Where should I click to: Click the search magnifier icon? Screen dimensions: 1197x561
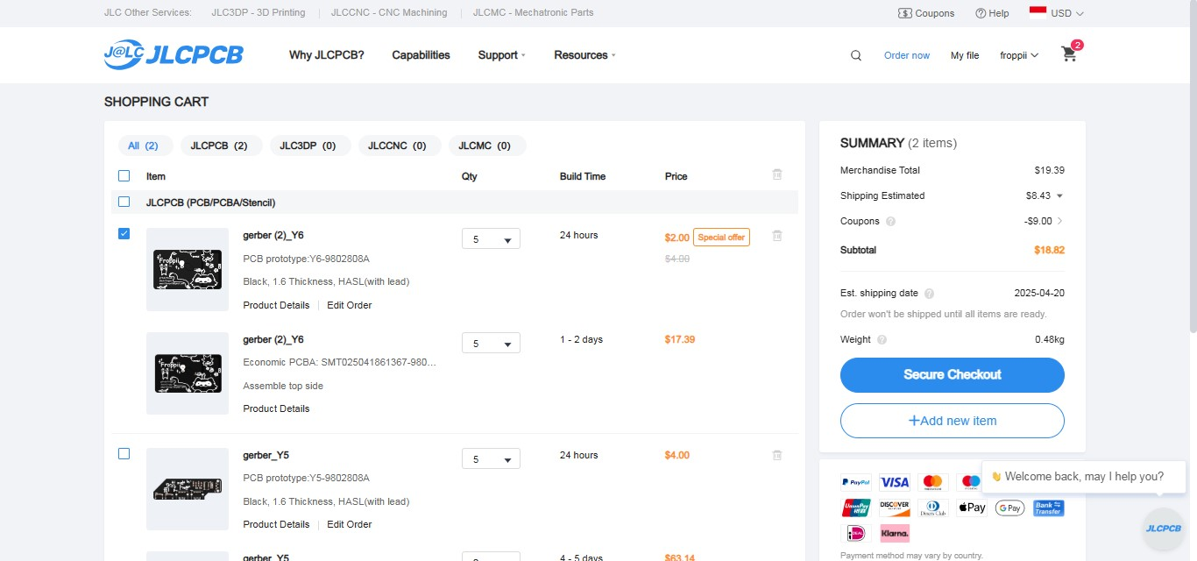(856, 55)
